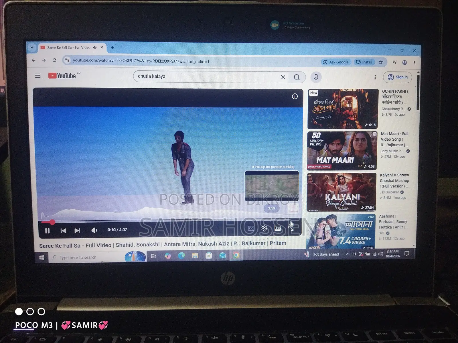Open the YouTube hamburger guide menu
Screen dimensions: 458x343
pyautogui.click(x=37, y=76)
